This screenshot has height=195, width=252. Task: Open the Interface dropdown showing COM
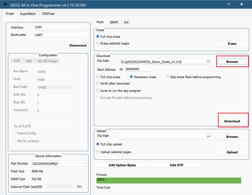coord(61,27)
